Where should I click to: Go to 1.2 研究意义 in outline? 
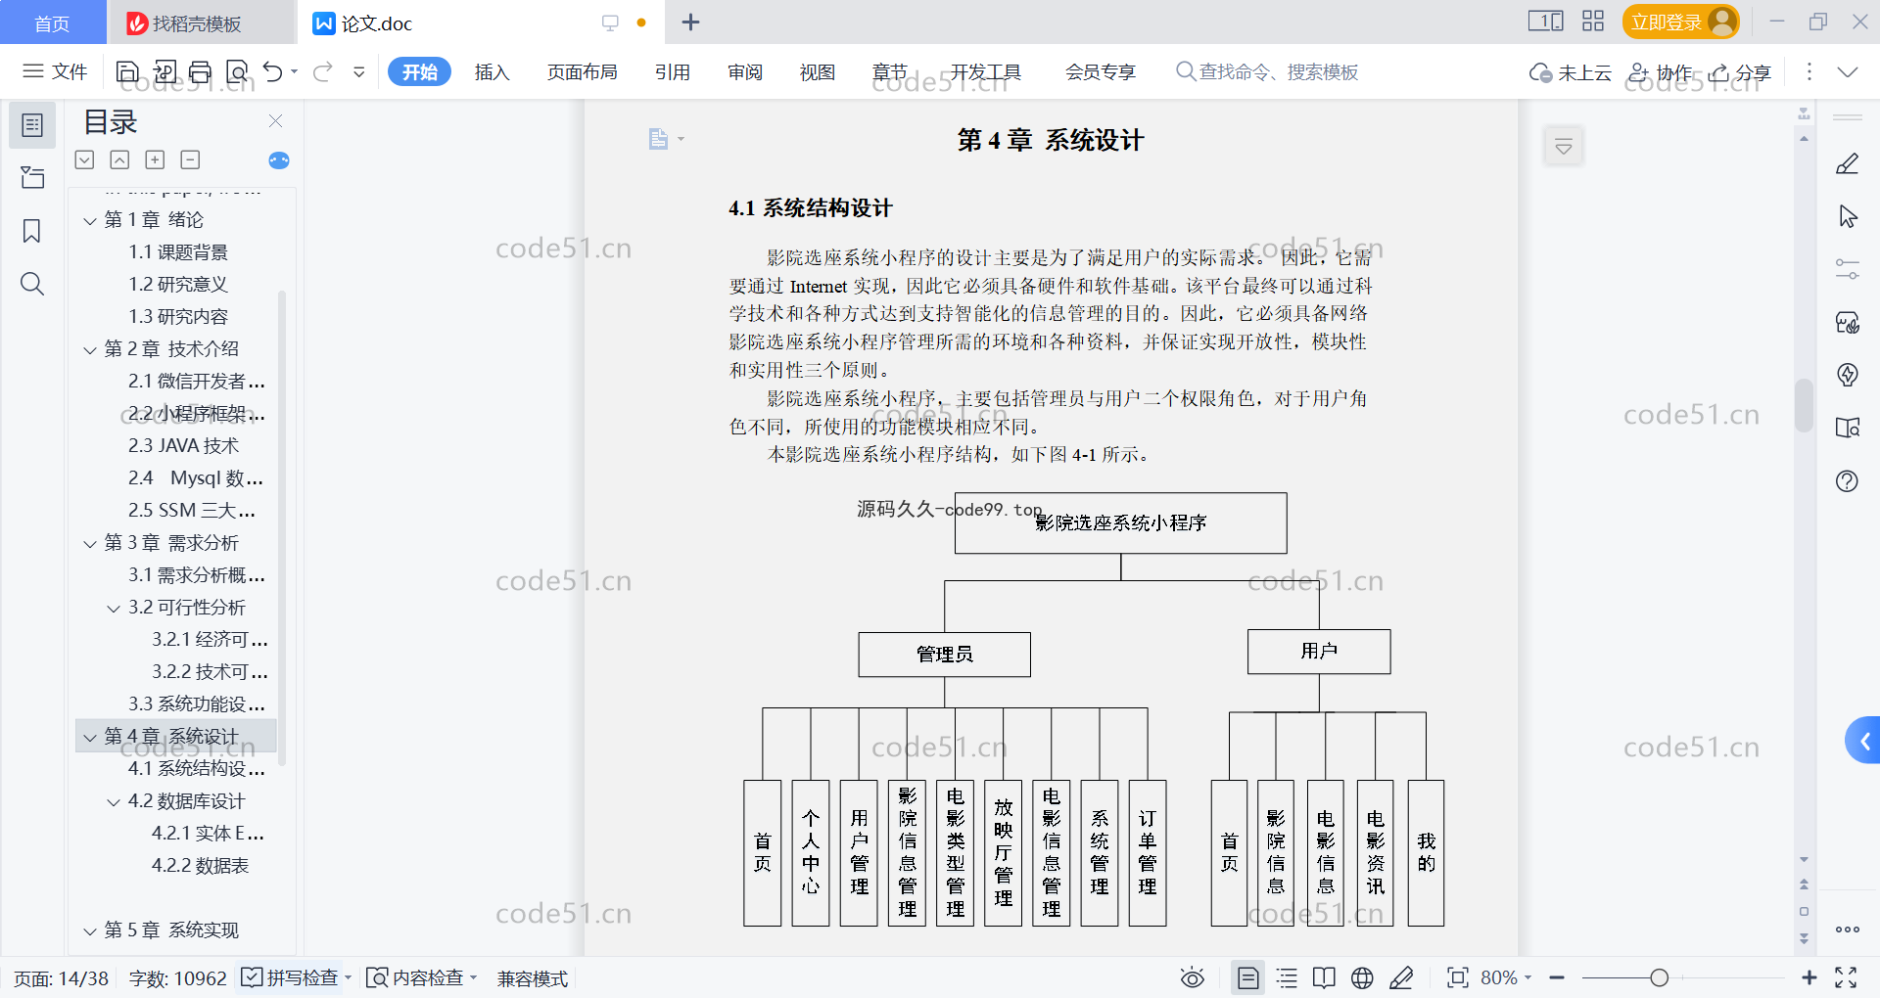178,285
